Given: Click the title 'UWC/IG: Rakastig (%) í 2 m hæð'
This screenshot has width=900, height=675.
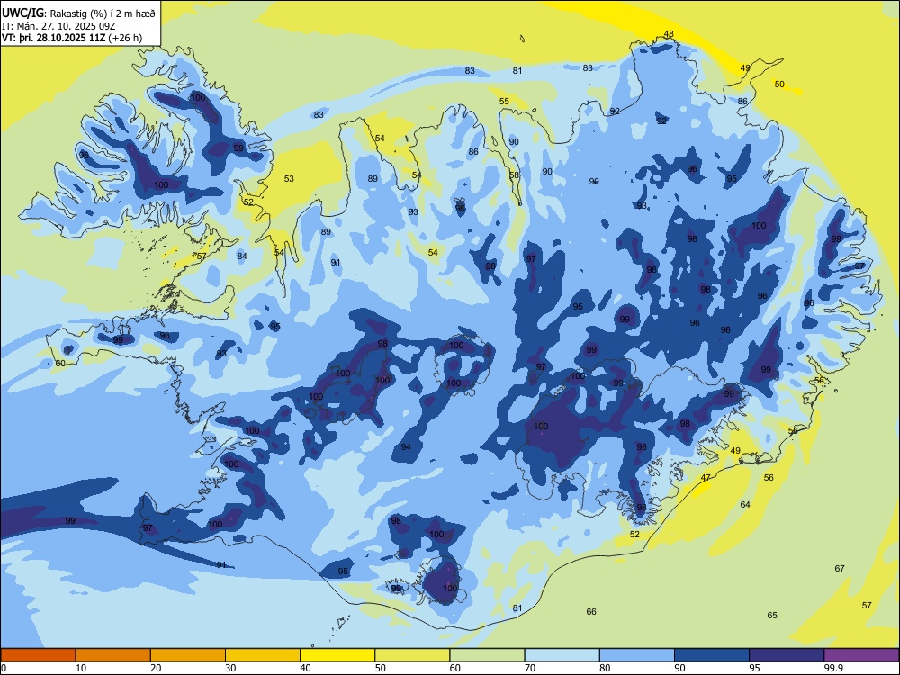Looking at the screenshot, I should click(x=78, y=13).
